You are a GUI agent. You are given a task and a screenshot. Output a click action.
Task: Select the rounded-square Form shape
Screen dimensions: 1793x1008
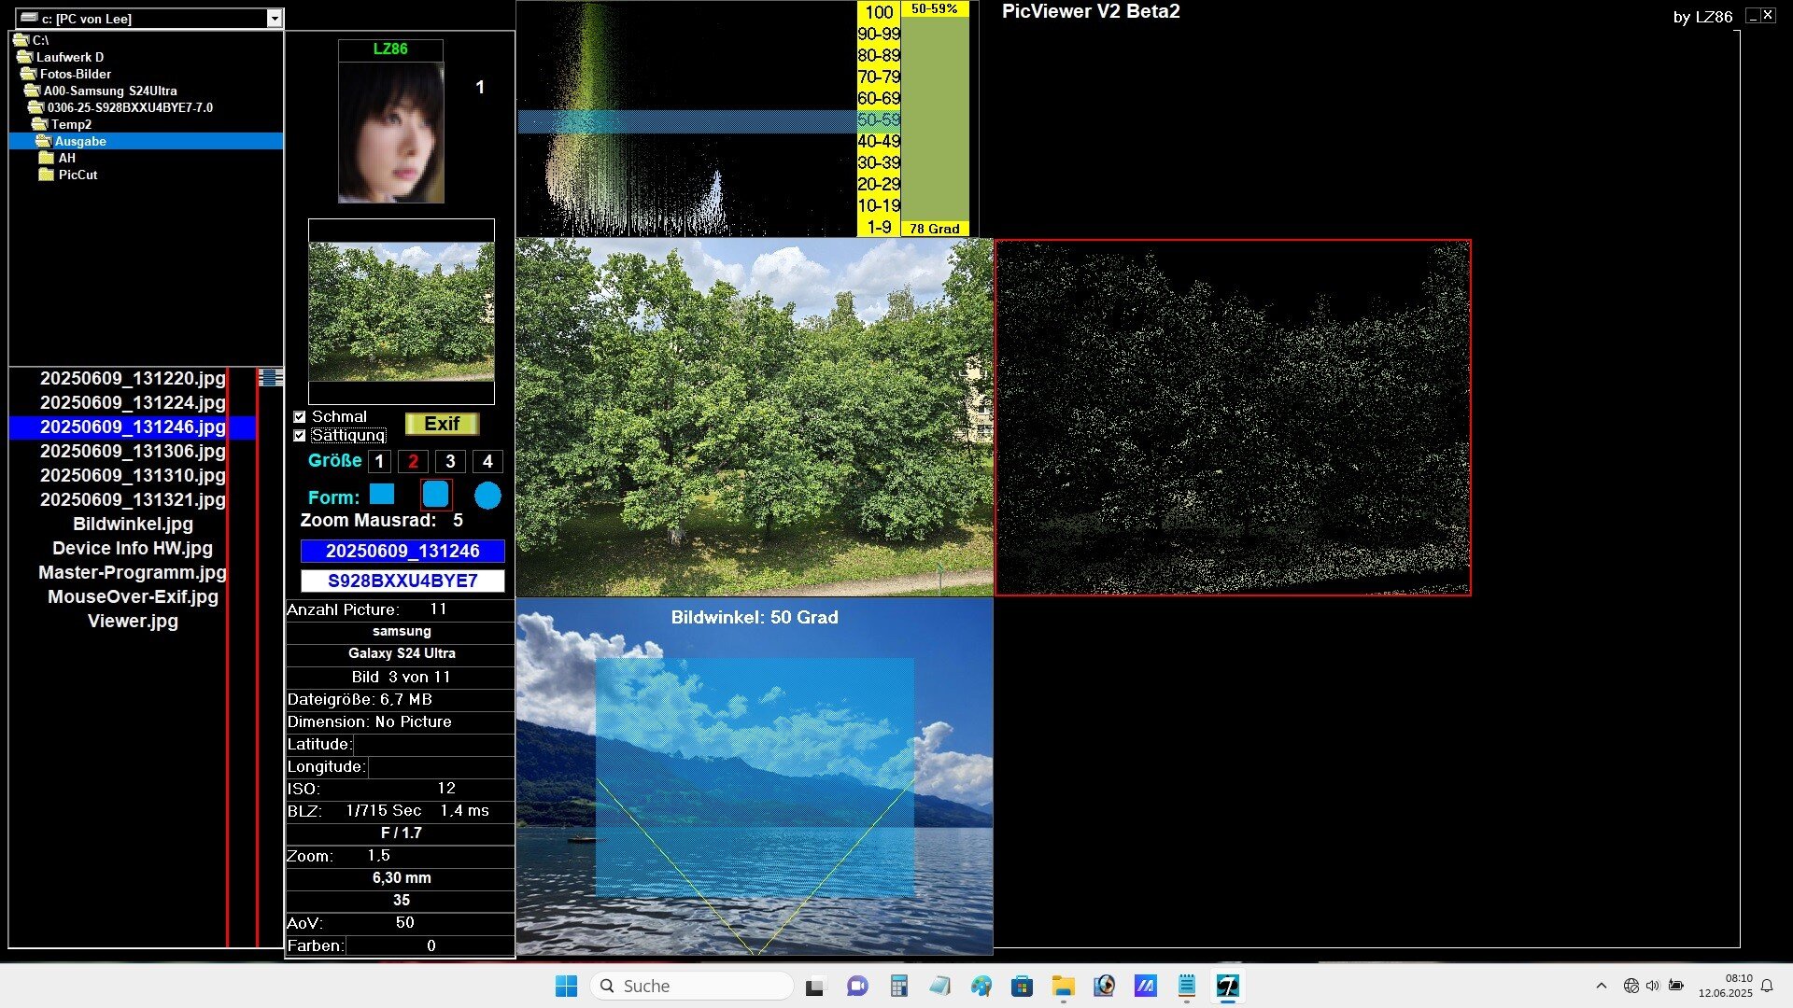tap(435, 495)
